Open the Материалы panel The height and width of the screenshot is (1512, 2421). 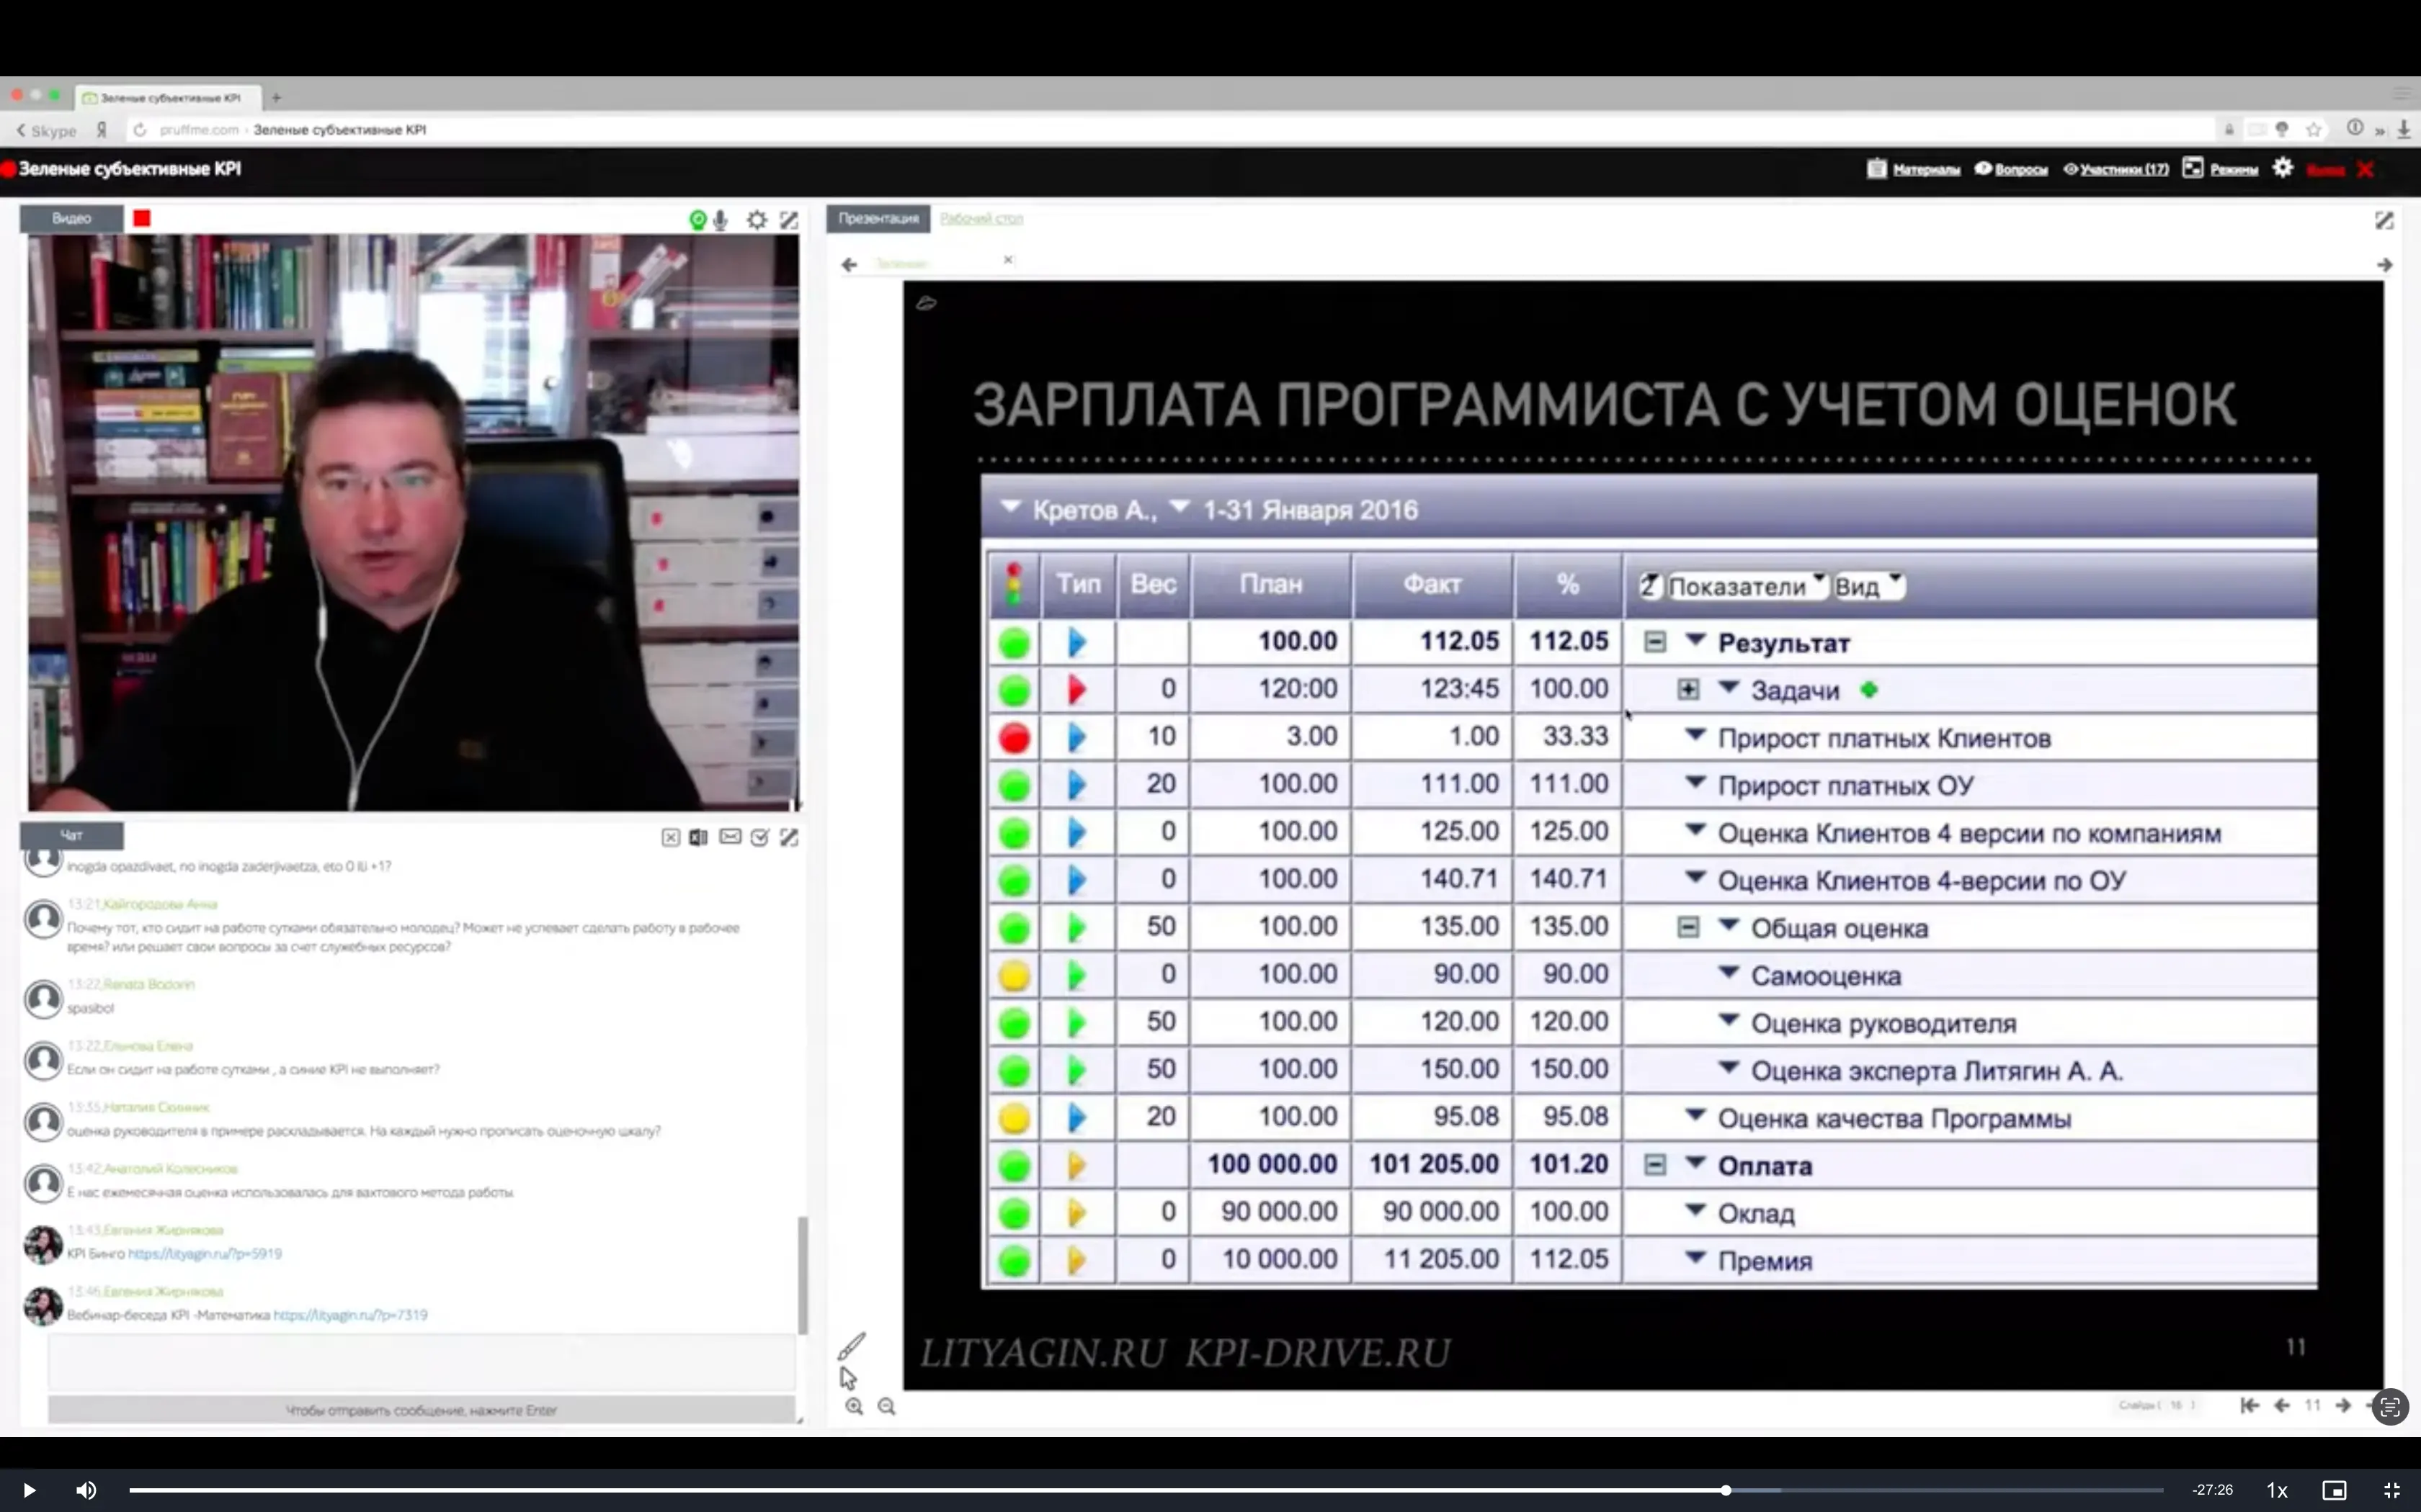point(1914,169)
